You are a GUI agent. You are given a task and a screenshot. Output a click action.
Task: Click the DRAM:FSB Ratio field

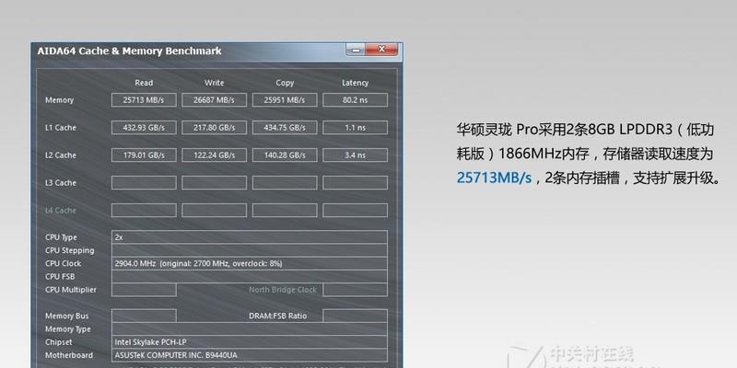[356, 316]
